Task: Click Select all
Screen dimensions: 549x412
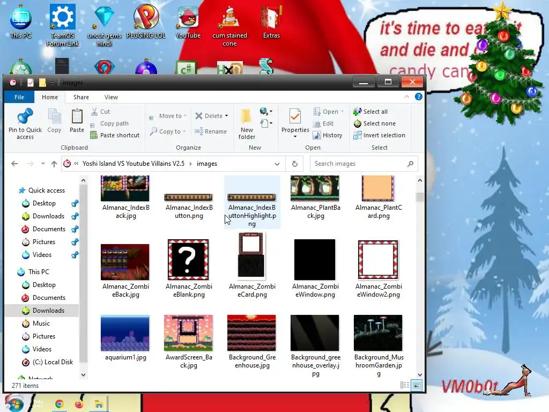Action: click(370, 112)
